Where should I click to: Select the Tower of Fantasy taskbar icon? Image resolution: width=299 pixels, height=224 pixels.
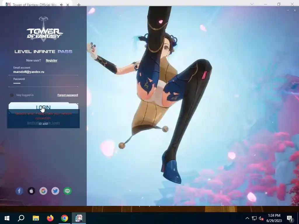pyautogui.click(x=79, y=218)
